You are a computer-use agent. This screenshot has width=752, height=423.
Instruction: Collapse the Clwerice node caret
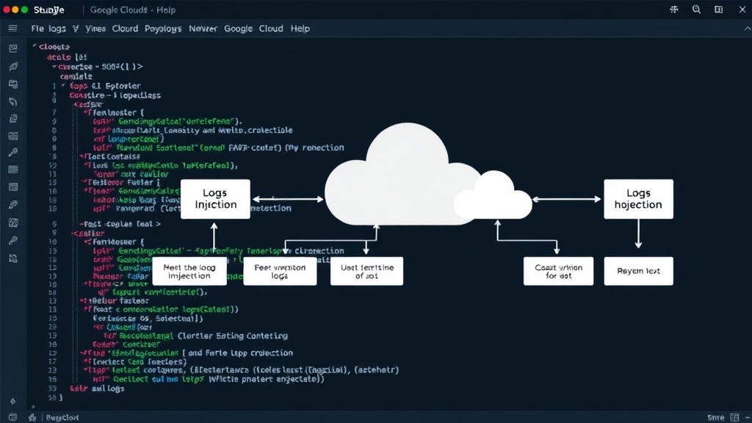click(x=54, y=66)
